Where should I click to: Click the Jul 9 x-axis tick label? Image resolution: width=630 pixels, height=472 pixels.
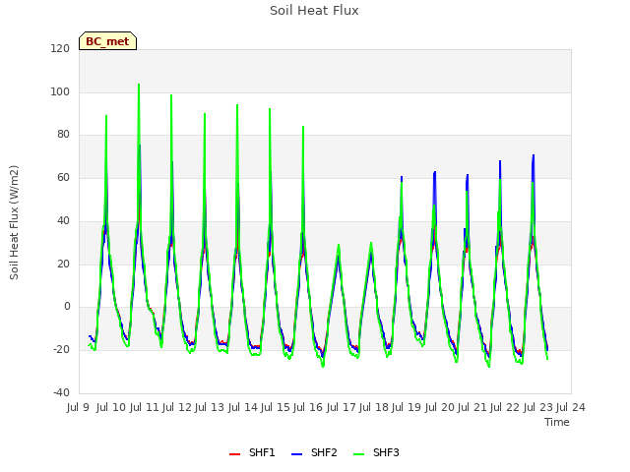coord(78,407)
